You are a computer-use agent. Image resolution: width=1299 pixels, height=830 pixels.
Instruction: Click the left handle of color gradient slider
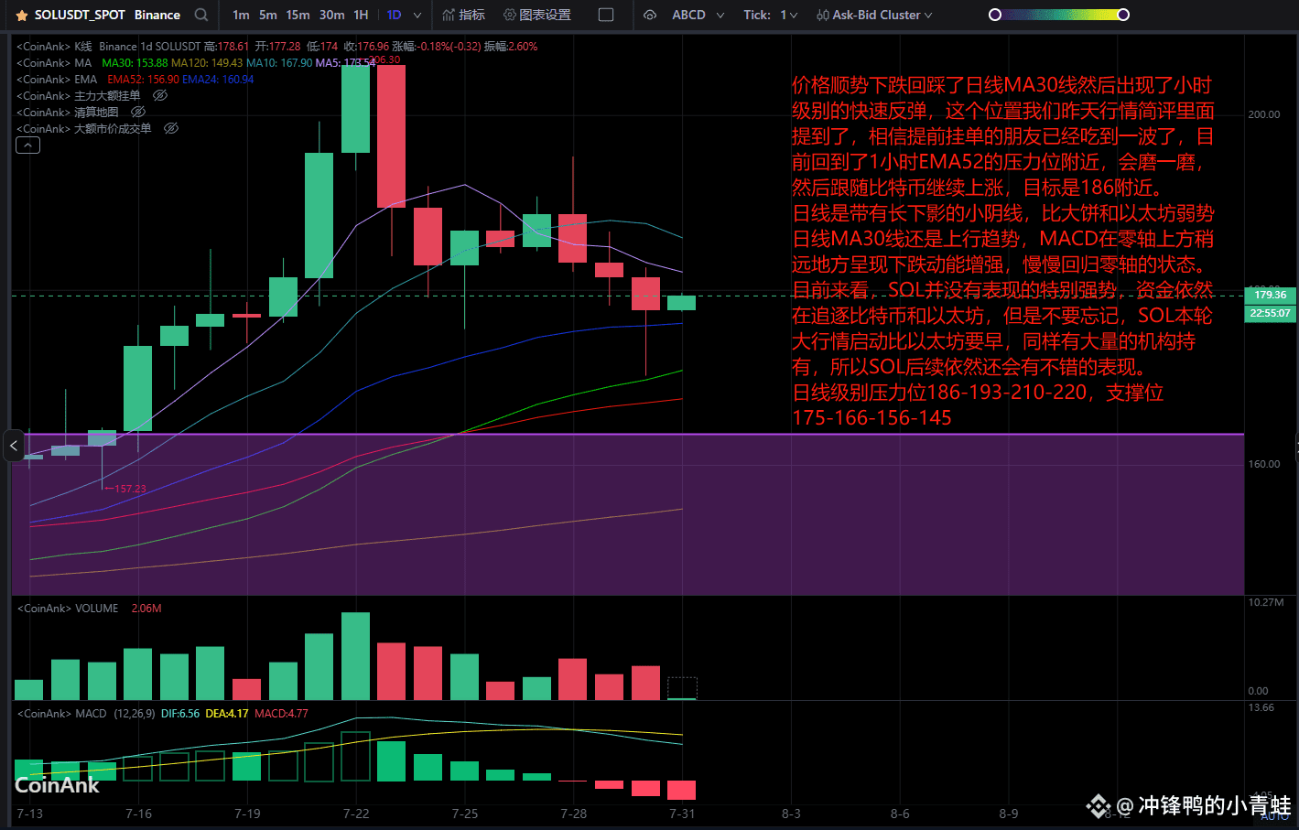point(995,15)
